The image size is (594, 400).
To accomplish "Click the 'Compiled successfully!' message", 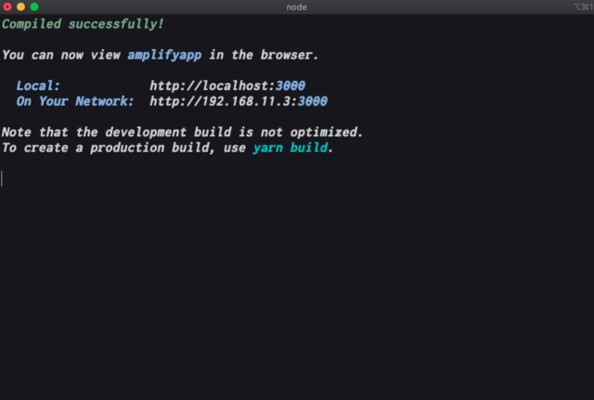I will [83, 24].
